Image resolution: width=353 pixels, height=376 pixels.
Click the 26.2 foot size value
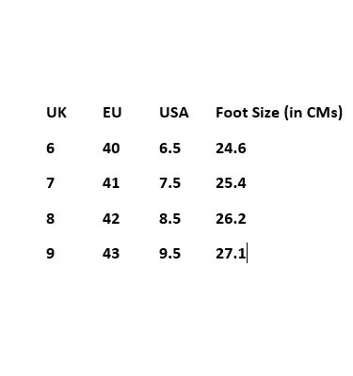pyautogui.click(x=231, y=218)
